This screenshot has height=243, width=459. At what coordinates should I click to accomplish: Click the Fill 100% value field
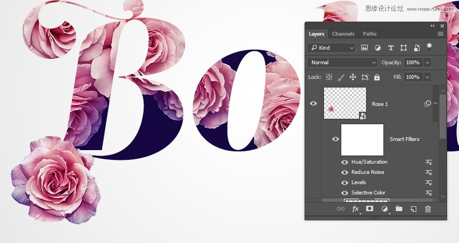coord(413,77)
